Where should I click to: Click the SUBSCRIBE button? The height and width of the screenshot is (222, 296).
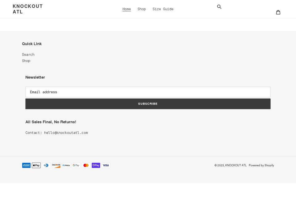pyautogui.click(x=148, y=104)
